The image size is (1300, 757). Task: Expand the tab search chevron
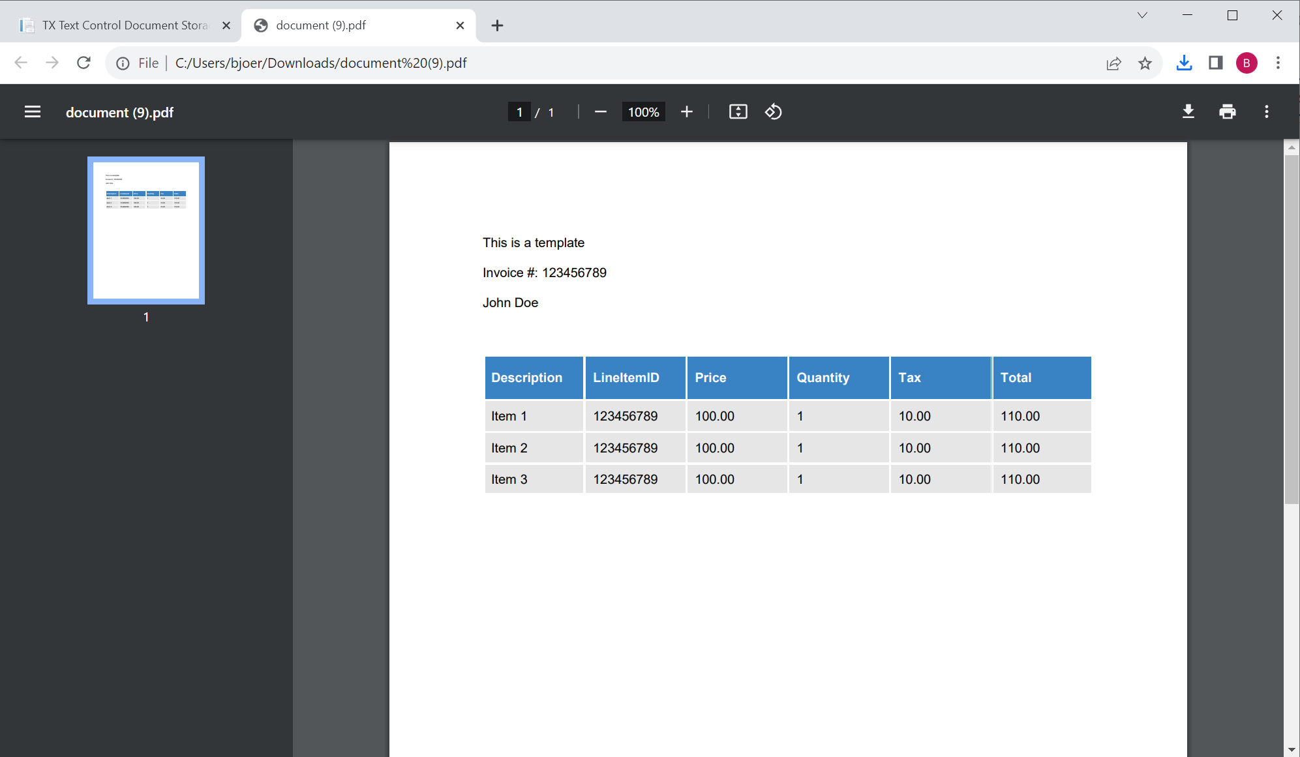pyautogui.click(x=1141, y=14)
